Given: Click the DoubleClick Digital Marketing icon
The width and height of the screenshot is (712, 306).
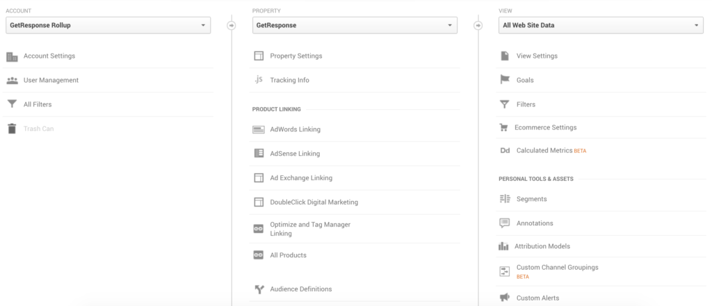Looking at the screenshot, I should point(259,202).
